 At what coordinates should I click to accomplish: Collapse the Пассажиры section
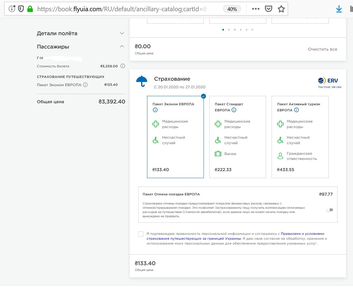pyautogui.click(x=122, y=47)
